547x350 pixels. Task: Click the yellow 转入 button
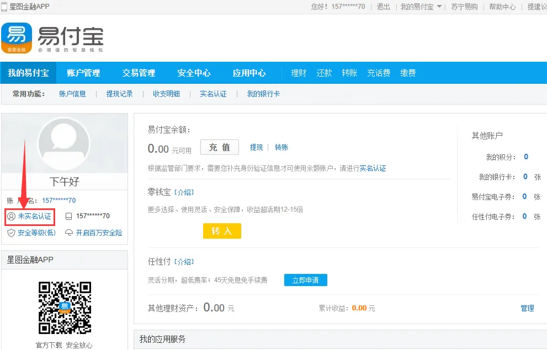pos(222,231)
